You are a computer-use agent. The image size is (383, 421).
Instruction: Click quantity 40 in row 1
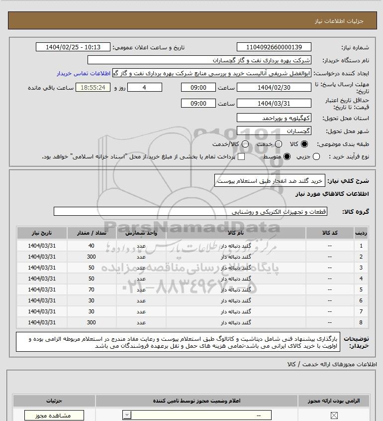92,246
